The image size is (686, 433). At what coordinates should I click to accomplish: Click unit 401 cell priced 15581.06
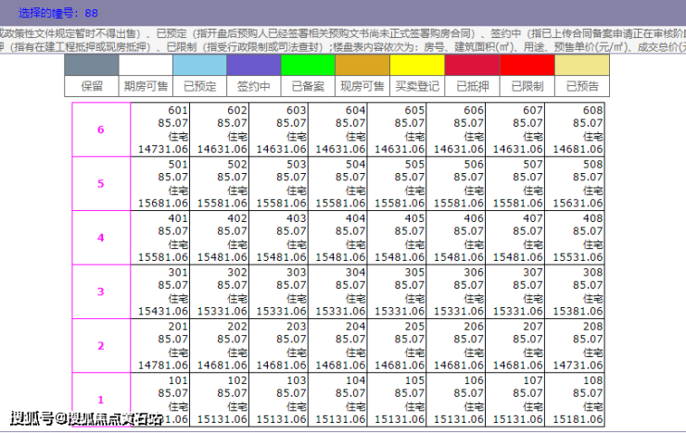pos(161,238)
